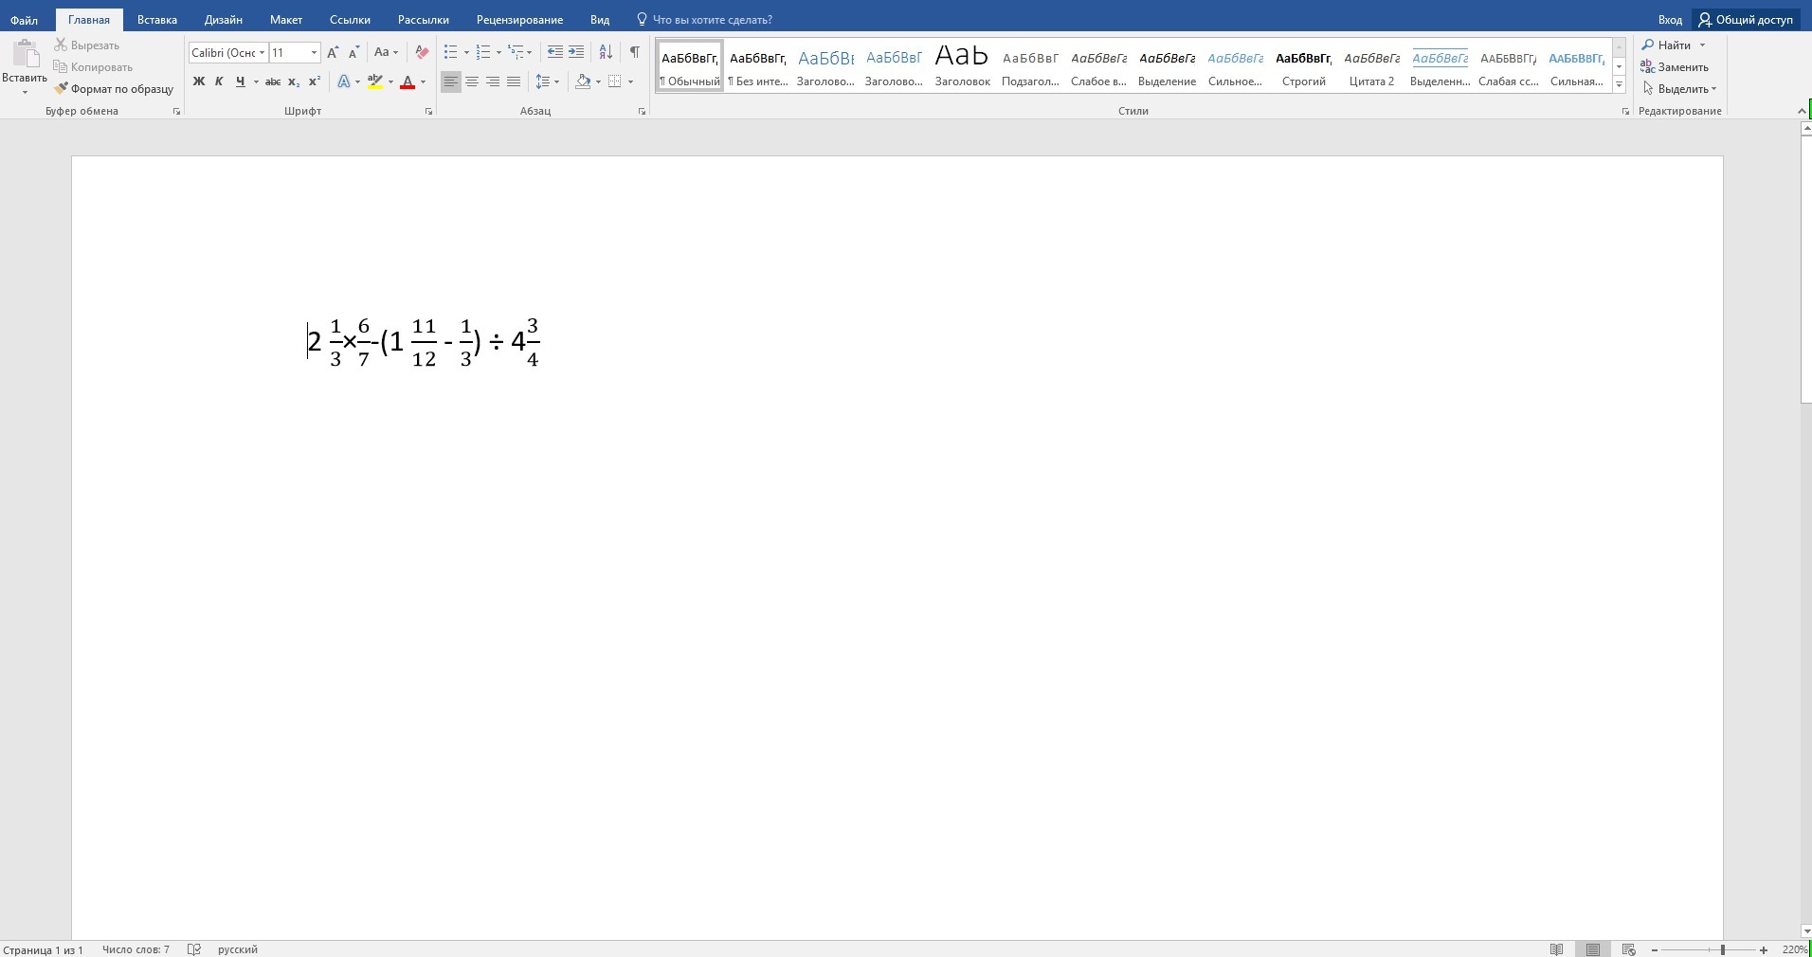Align text to the right
The height and width of the screenshot is (957, 1812).
pos(493,81)
